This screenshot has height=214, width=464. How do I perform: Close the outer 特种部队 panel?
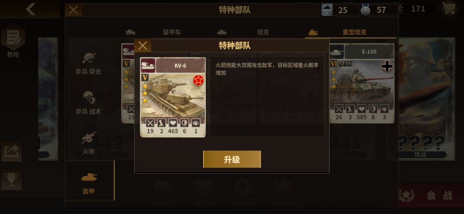coord(73,10)
